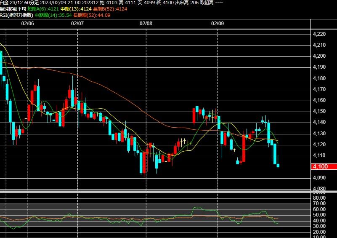Click the 4,190 price axis label
The image size is (337, 238).
(x=319, y=67)
